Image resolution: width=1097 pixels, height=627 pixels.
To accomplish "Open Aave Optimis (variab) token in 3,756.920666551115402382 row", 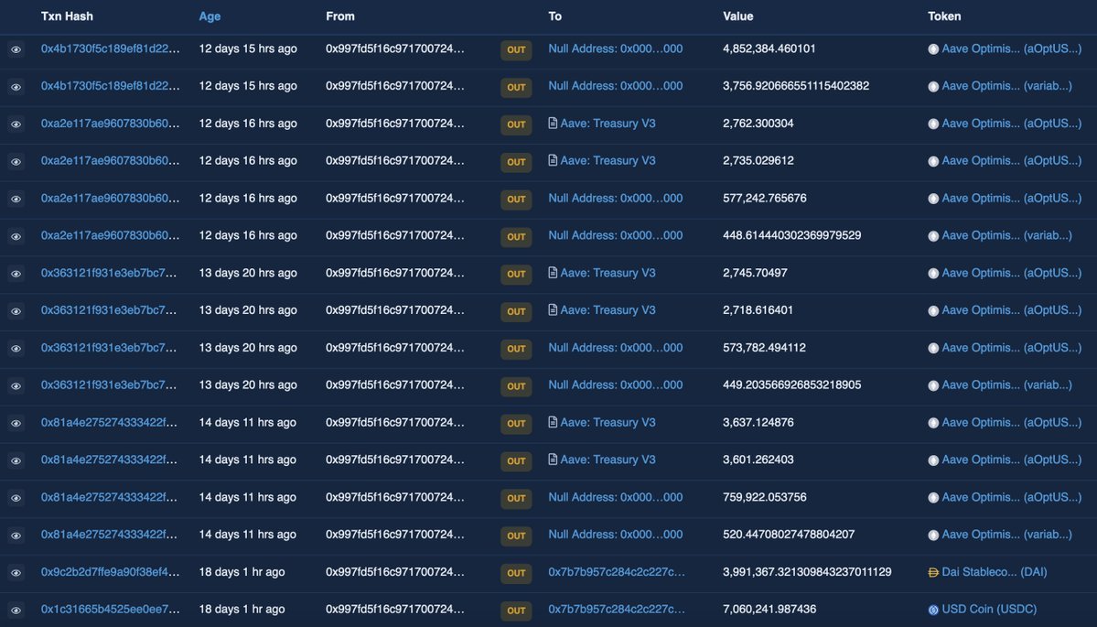I will [x=1006, y=86].
